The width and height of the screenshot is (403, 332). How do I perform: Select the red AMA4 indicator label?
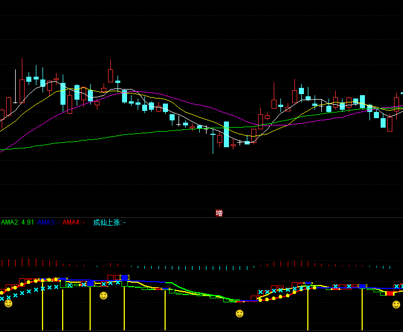(73, 222)
